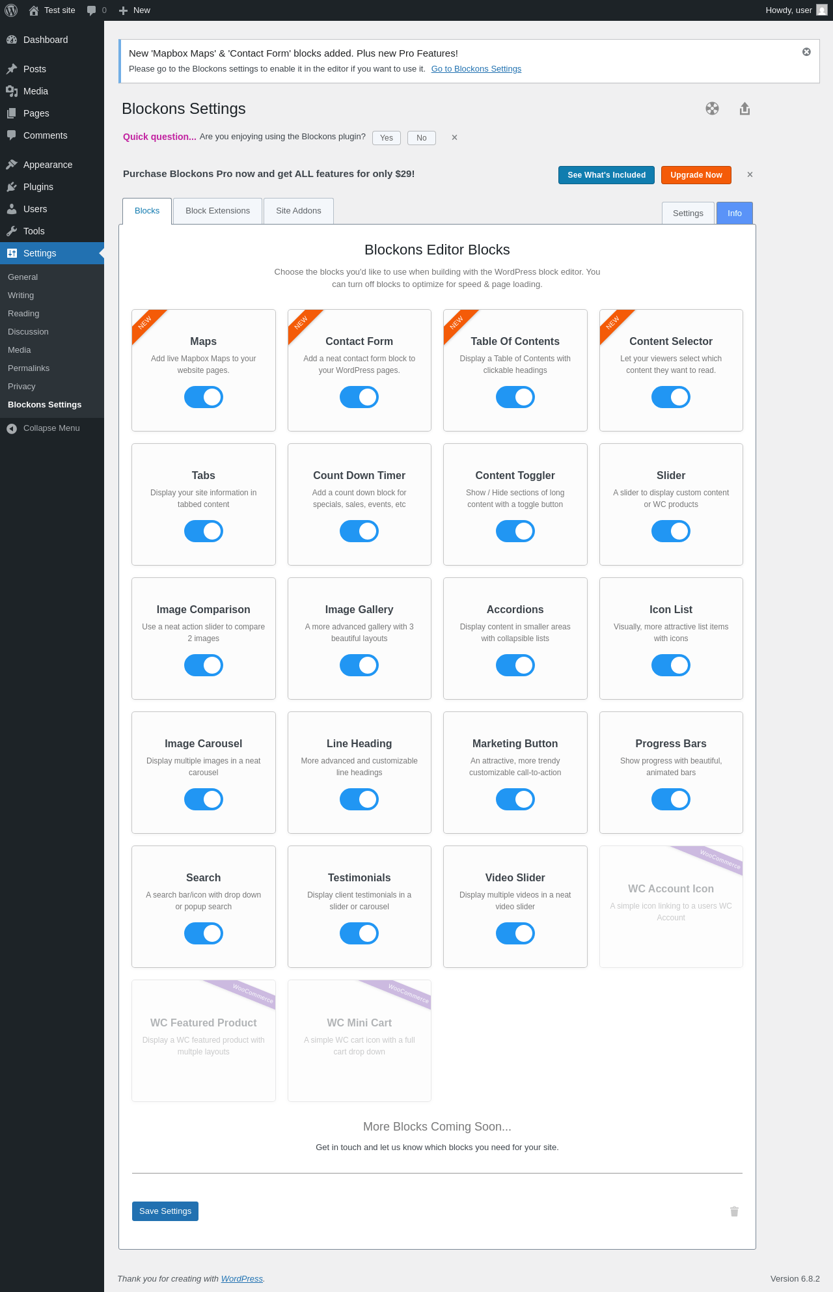Close the Quick question prompt
This screenshot has width=833, height=1292.
(x=454, y=137)
